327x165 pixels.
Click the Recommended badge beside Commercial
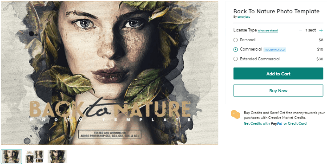(275, 50)
